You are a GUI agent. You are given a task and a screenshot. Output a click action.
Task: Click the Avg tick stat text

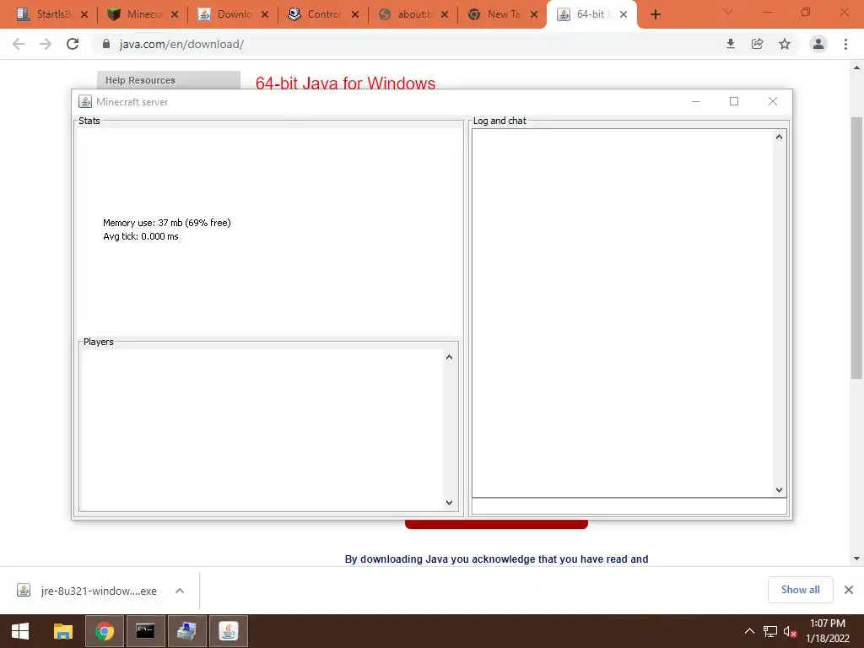(141, 236)
